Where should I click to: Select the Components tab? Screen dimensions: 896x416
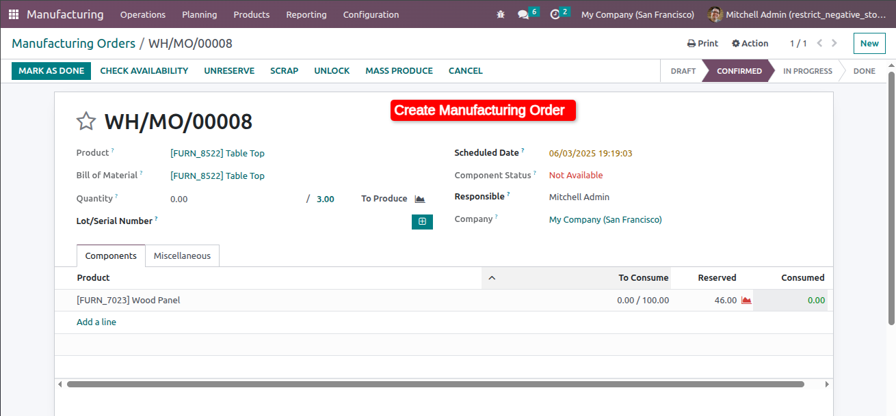pyautogui.click(x=111, y=255)
